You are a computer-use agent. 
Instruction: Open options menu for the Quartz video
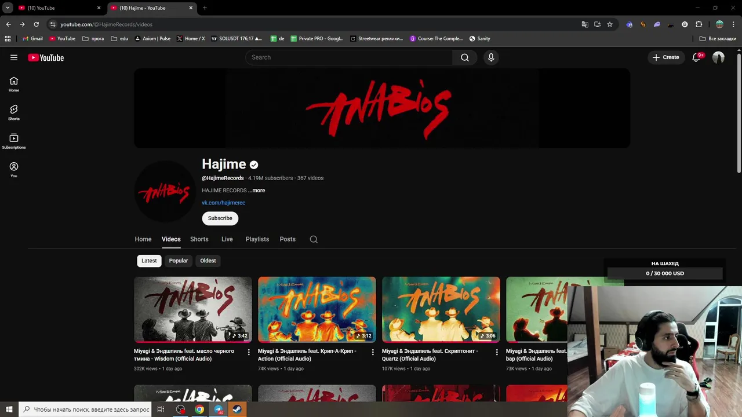[x=497, y=352]
